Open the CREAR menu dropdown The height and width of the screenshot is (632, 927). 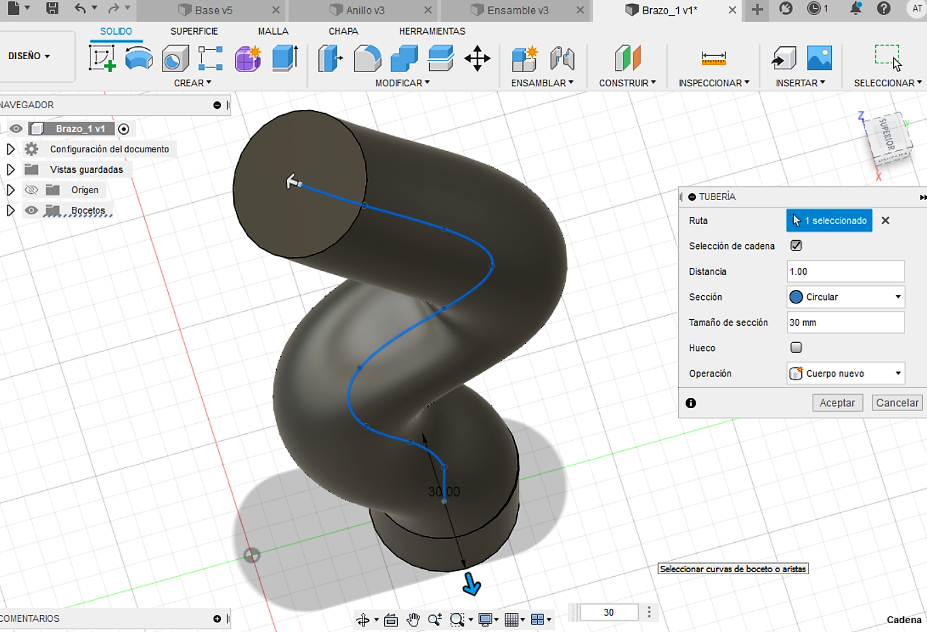(192, 83)
